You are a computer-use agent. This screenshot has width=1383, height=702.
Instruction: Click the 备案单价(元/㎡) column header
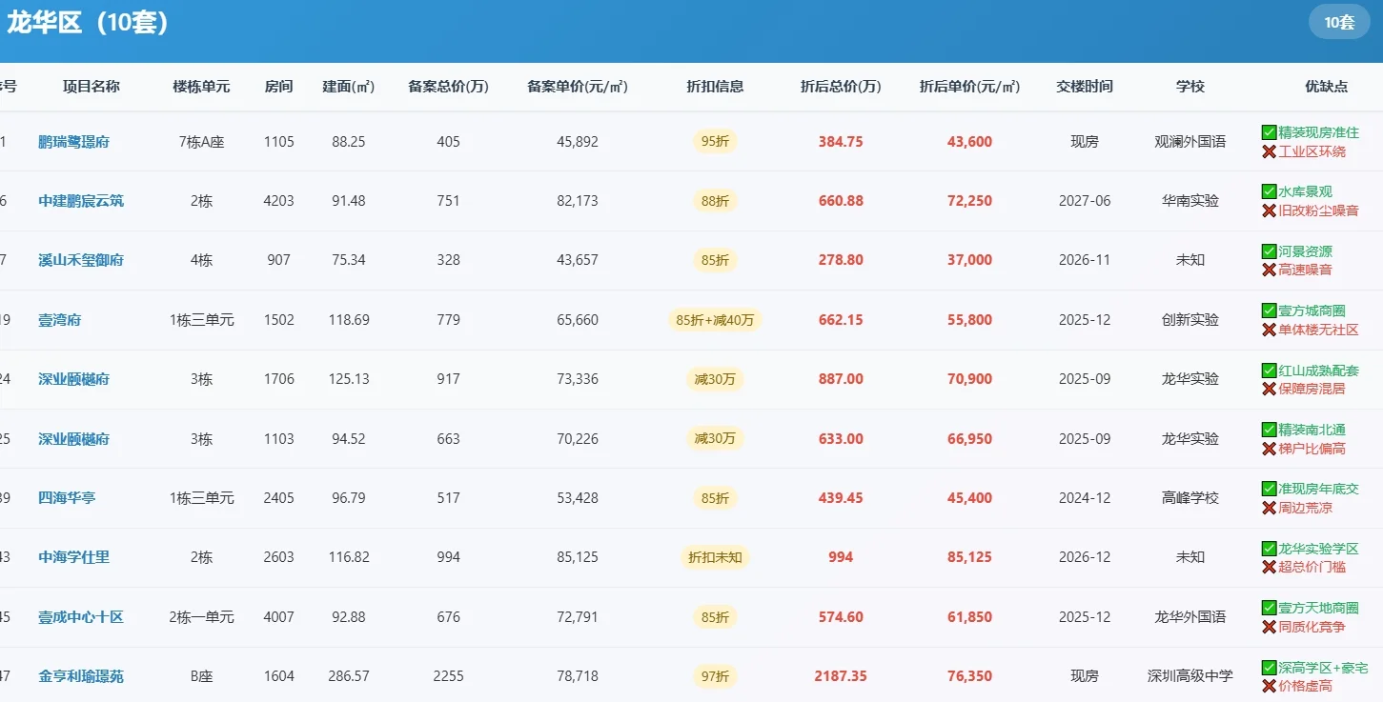click(x=578, y=87)
